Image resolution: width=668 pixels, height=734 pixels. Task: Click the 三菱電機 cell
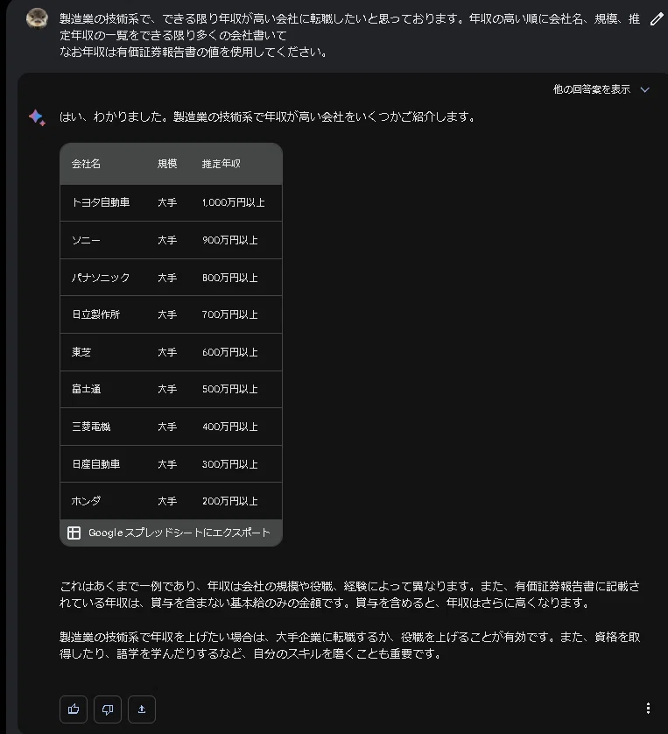point(91,427)
